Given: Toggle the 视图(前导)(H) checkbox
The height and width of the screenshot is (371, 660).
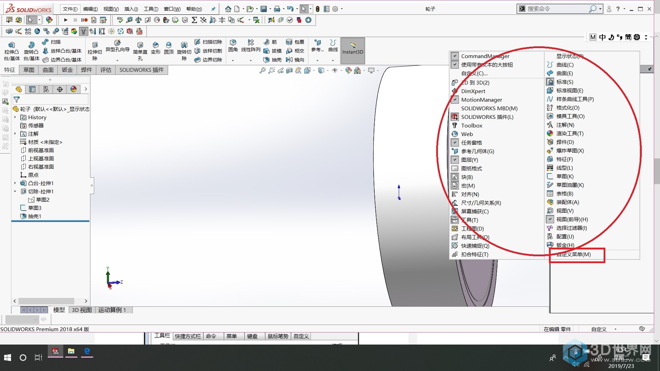Looking at the screenshot, I should pyautogui.click(x=550, y=219).
